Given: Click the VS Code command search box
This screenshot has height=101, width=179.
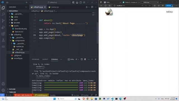Looking at the screenshot, I should [x=52, y=3].
